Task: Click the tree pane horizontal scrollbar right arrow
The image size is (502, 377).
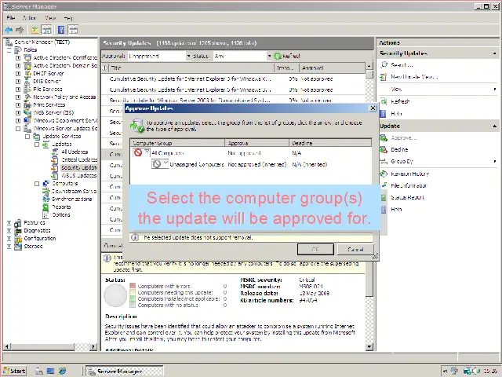Action: click(x=93, y=346)
